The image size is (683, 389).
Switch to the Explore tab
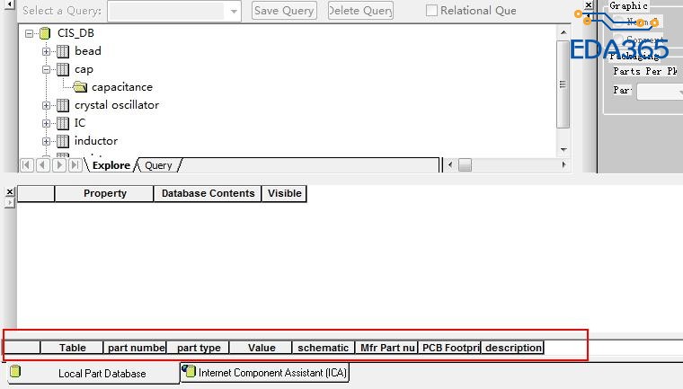tap(111, 165)
